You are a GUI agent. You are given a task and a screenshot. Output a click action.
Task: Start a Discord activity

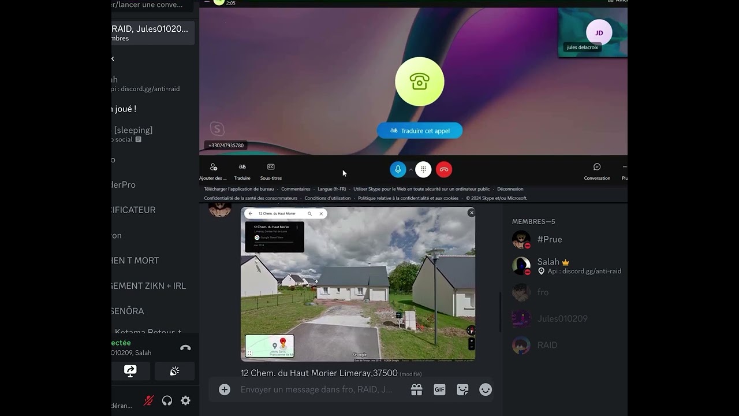174,371
